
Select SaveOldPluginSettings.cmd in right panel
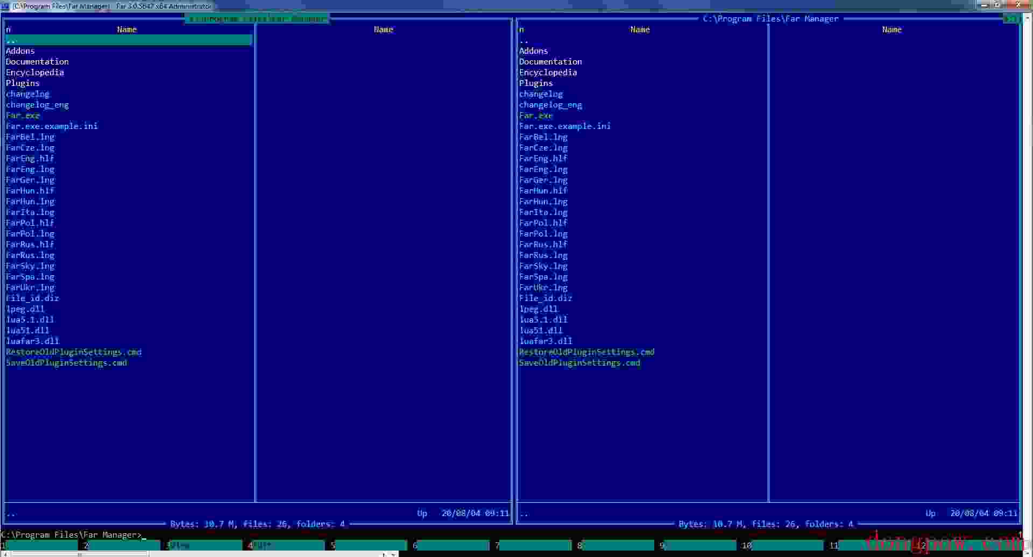pos(580,363)
